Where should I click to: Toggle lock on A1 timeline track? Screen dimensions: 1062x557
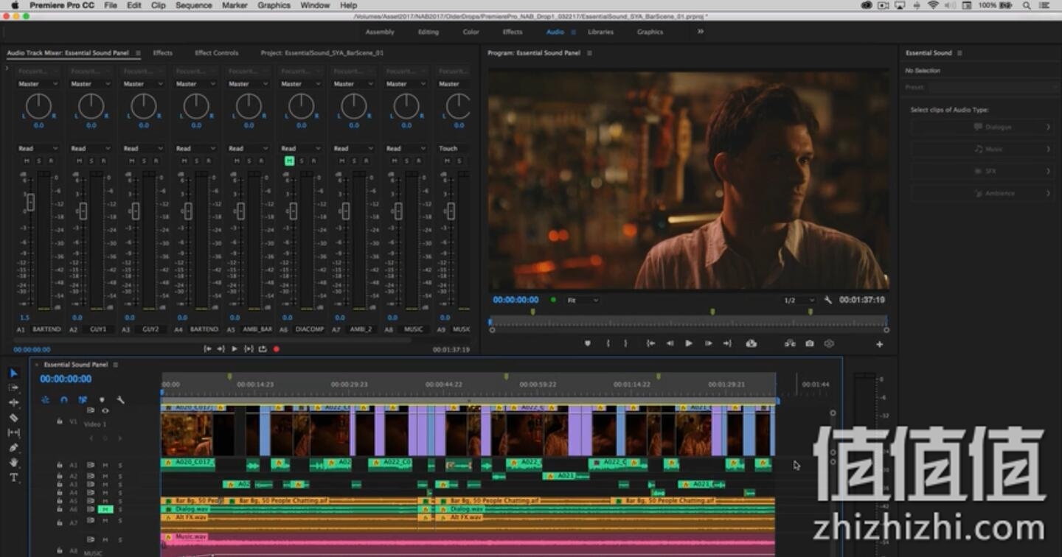point(59,465)
